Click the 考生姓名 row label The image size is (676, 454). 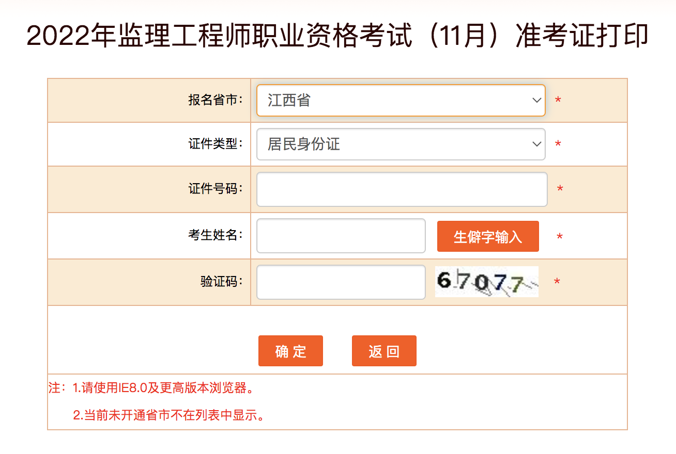214,236
